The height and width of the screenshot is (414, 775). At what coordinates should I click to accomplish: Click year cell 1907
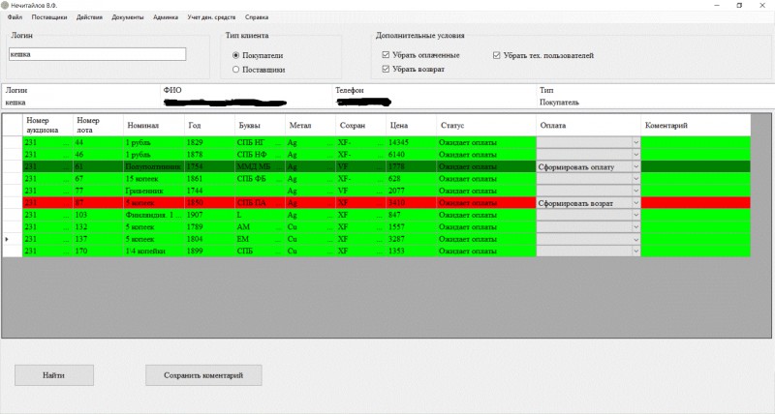click(210, 215)
